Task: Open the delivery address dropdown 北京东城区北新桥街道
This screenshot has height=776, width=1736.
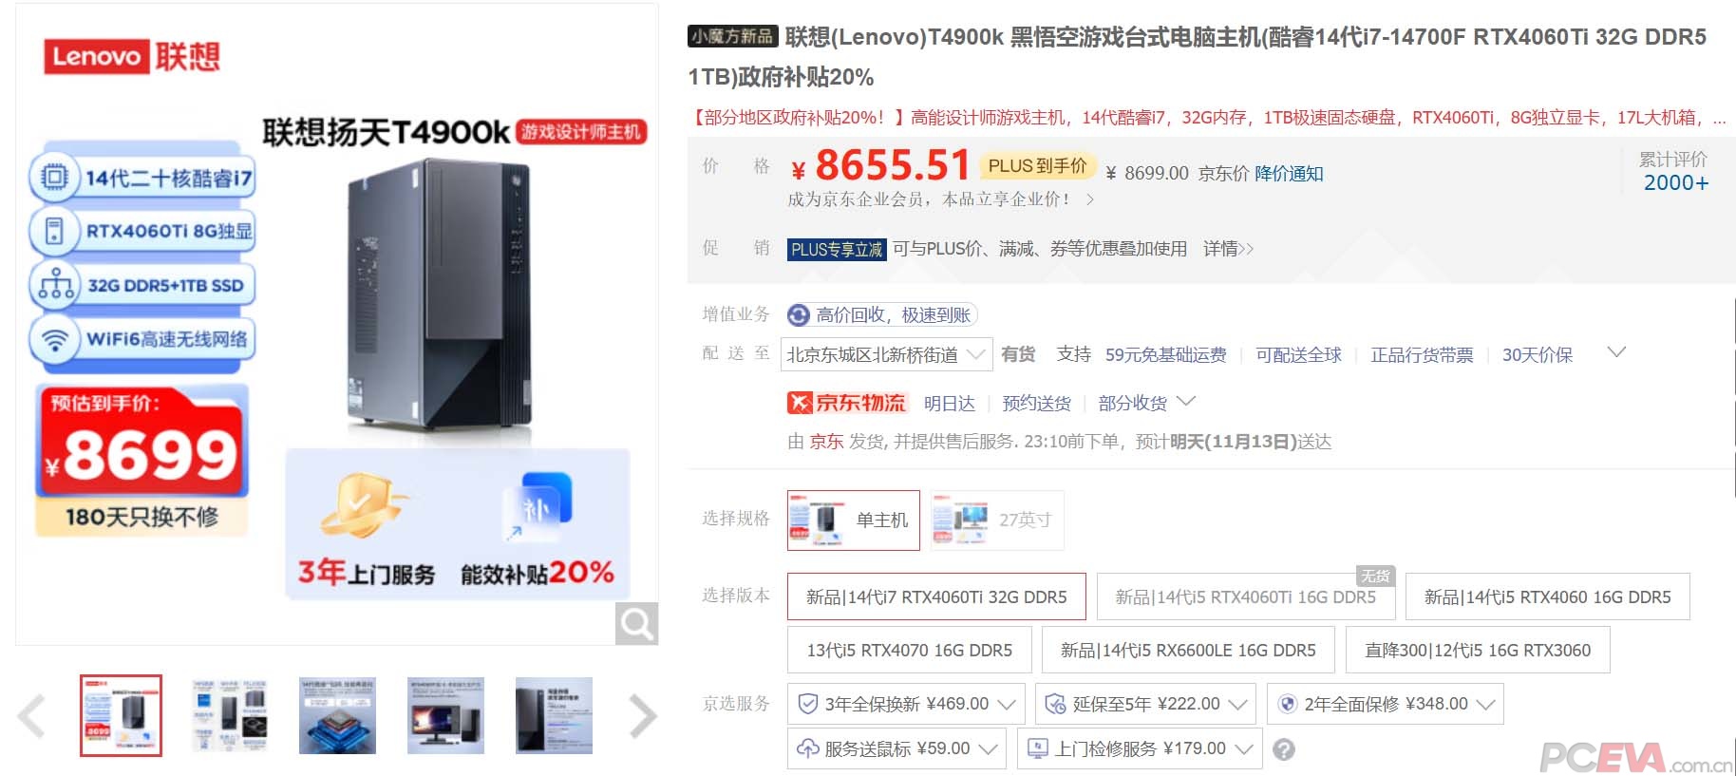Action: tap(886, 354)
